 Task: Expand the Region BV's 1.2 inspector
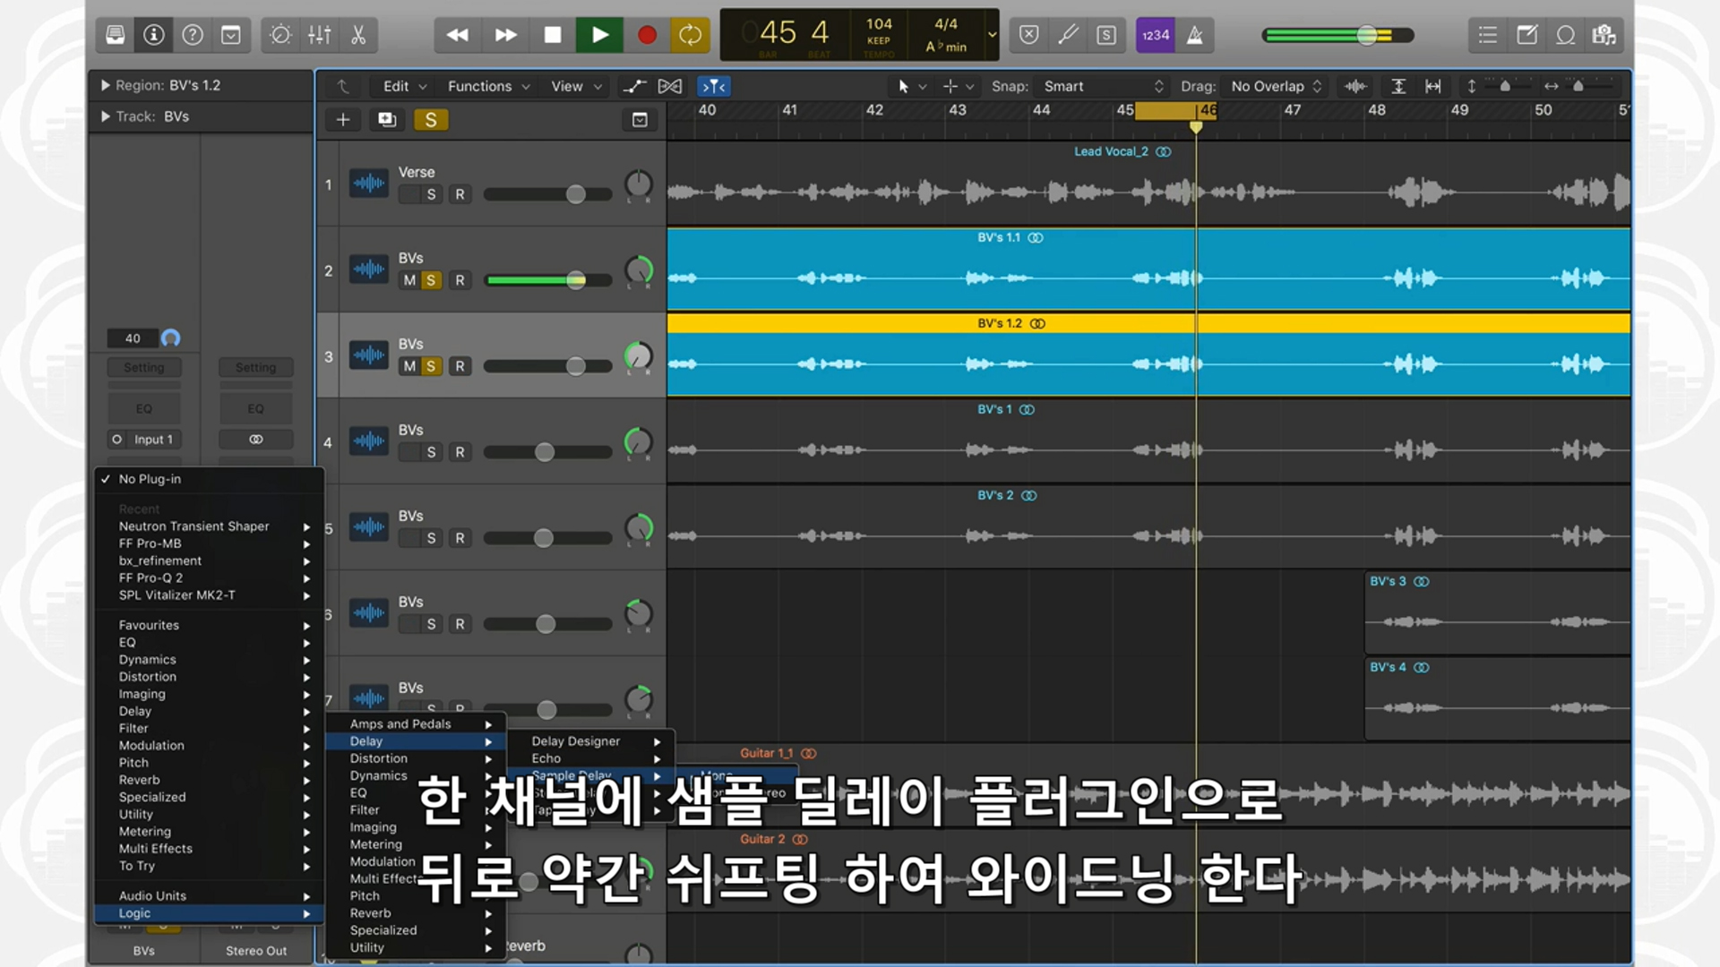click(105, 85)
